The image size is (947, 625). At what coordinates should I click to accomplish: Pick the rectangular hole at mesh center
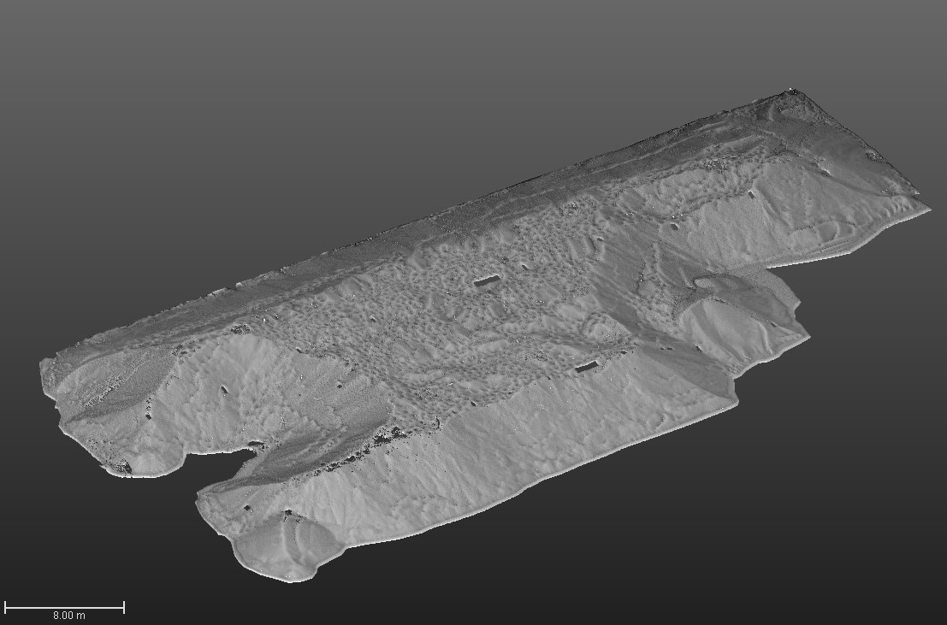click(486, 280)
